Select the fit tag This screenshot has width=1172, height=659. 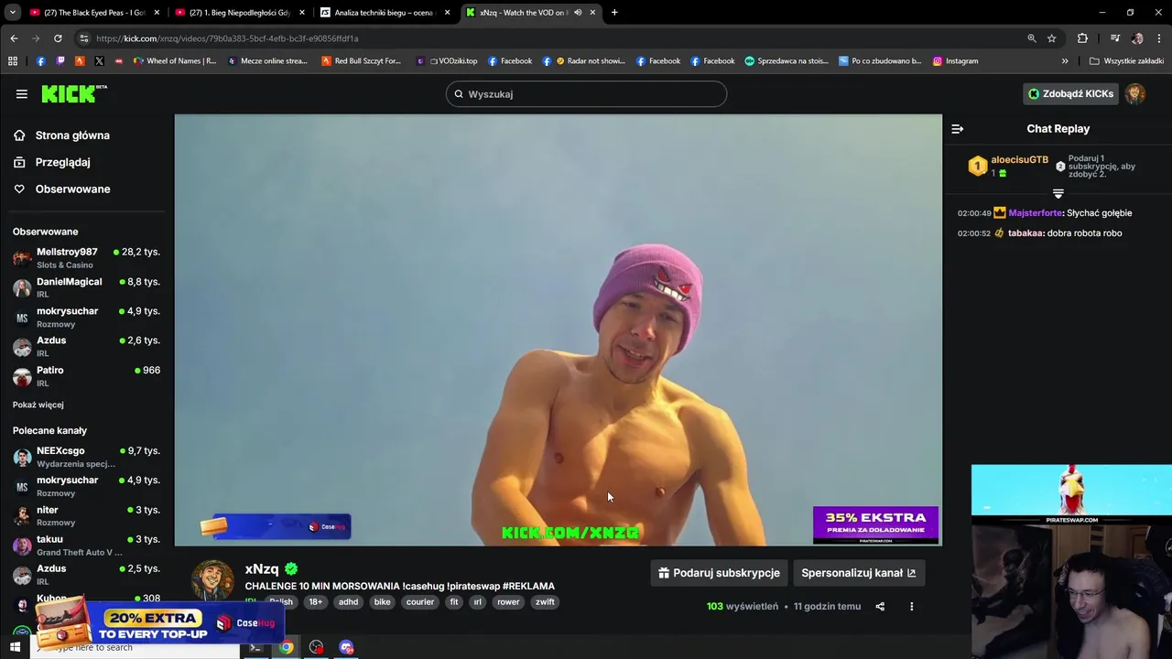tap(453, 602)
